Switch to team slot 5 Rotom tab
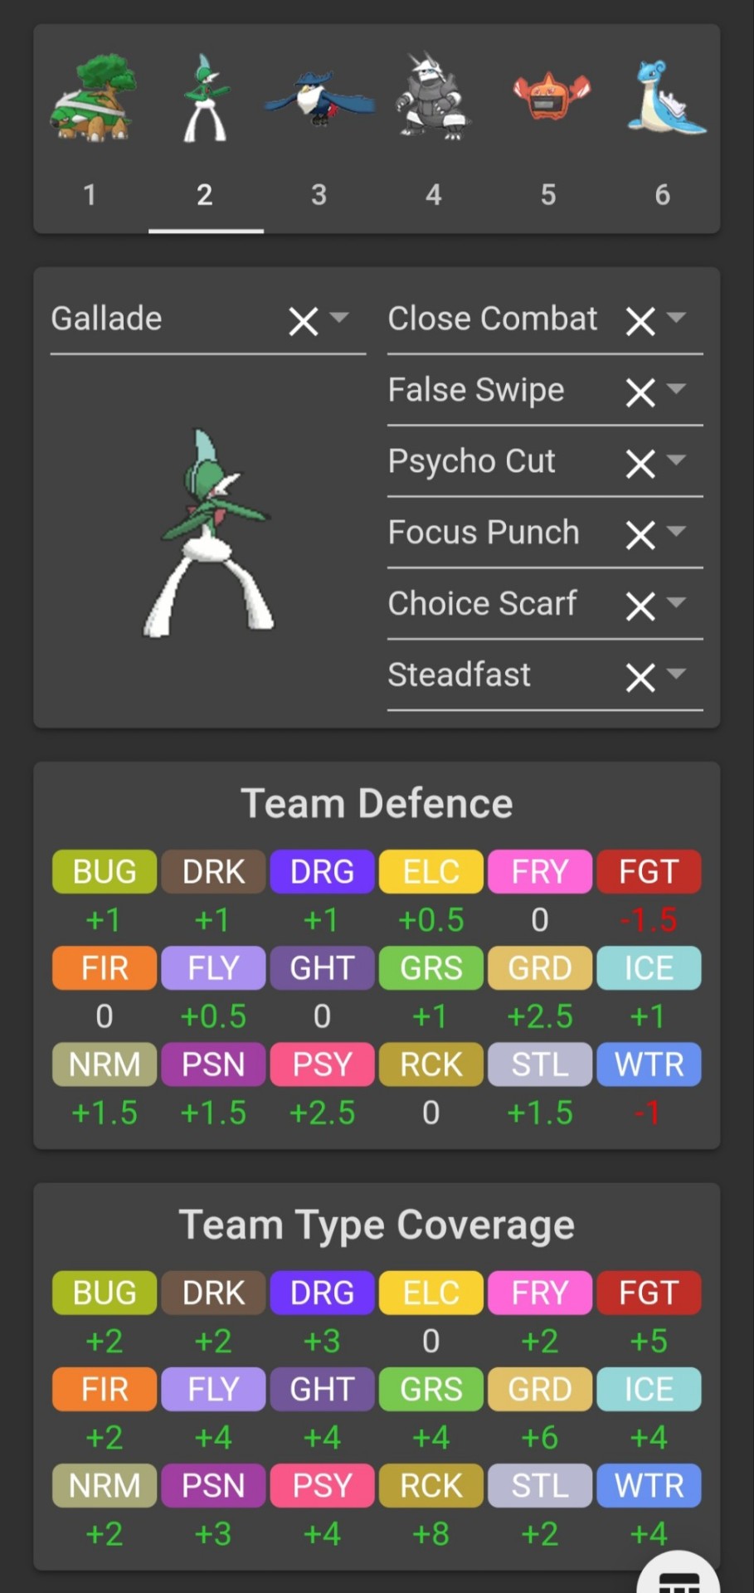 pyautogui.click(x=549, y=129)
